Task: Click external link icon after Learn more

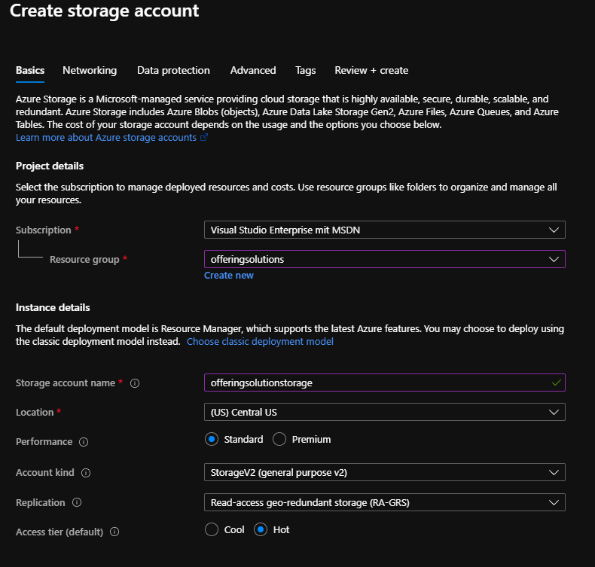Action: 204,137
